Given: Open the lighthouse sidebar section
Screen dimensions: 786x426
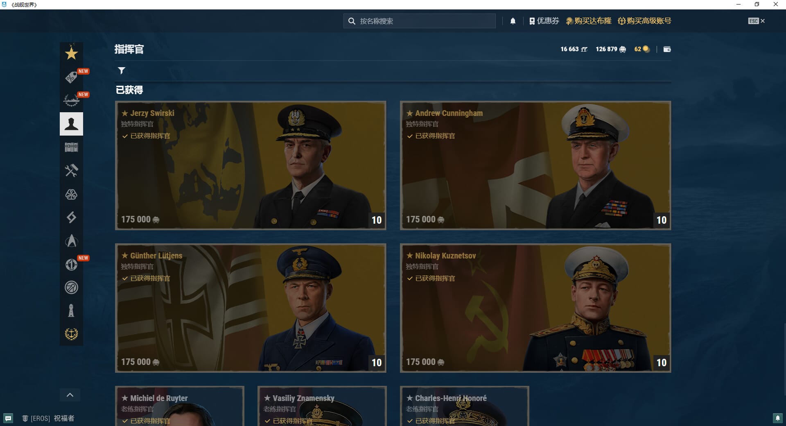Looking at the screenshot, I should pyautogui.click(x=71, y=310).
